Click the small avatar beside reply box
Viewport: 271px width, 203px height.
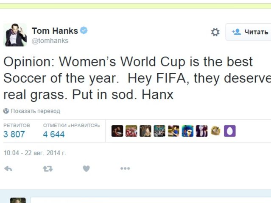click(x=18, y=200)
